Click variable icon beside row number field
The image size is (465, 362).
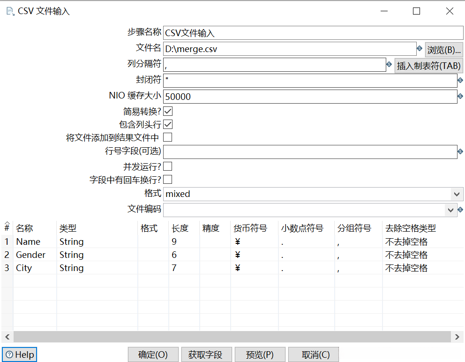tap(460, 151)
